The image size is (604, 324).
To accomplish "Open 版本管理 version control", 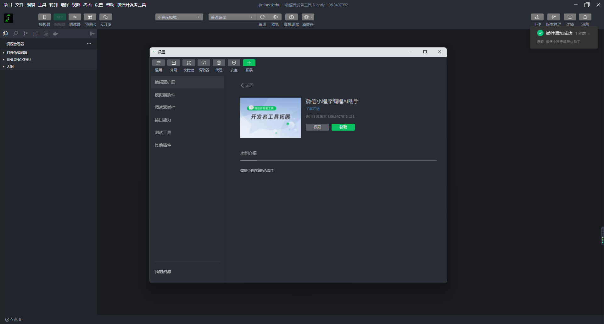I will coord(554,17).
